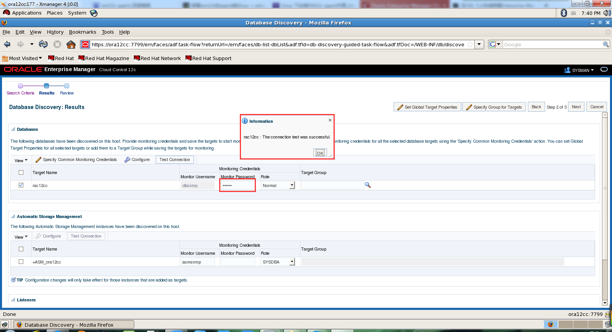Open the Most Visited bookmarks dropdown

22,59
